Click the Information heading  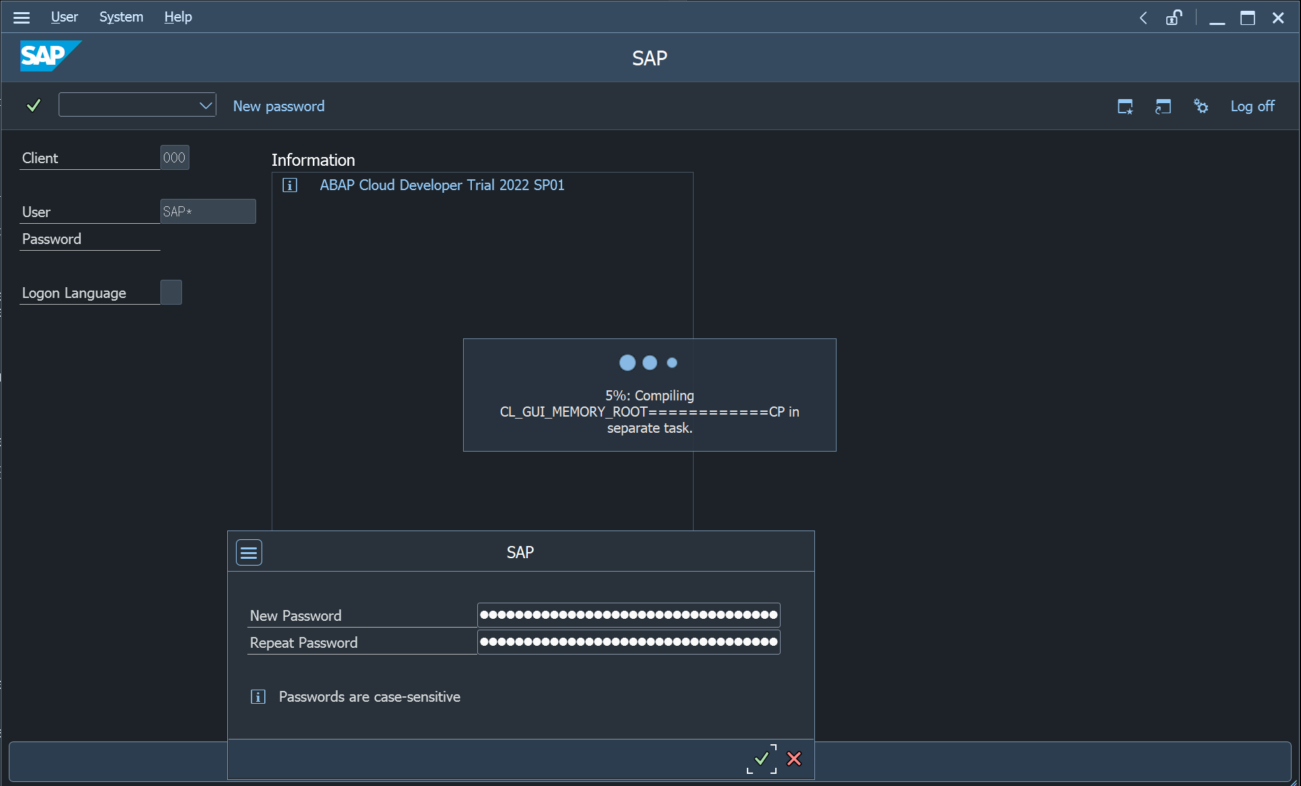(x=313, y=160)
